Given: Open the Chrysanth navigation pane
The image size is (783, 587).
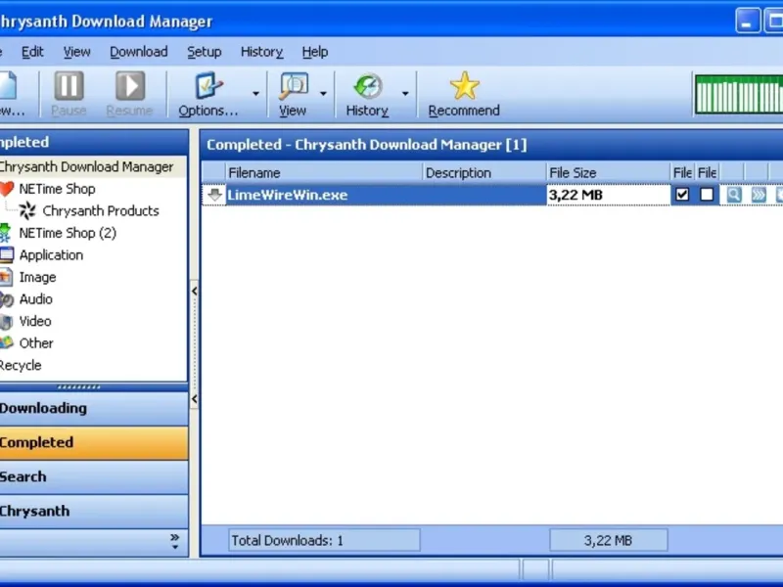Looking at the screenshot, I should [94, 512].
